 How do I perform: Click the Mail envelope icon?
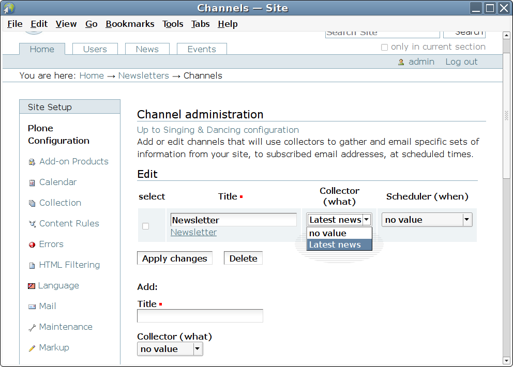click(x=32, y=307)
